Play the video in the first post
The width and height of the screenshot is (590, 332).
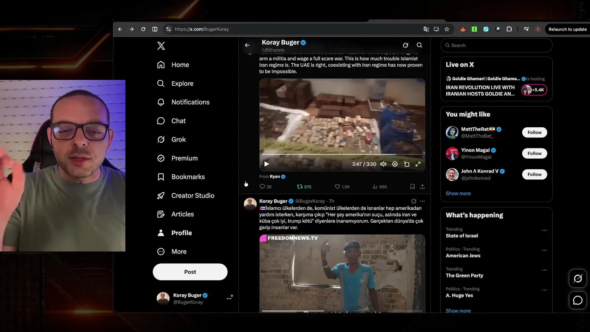(266, 164)
